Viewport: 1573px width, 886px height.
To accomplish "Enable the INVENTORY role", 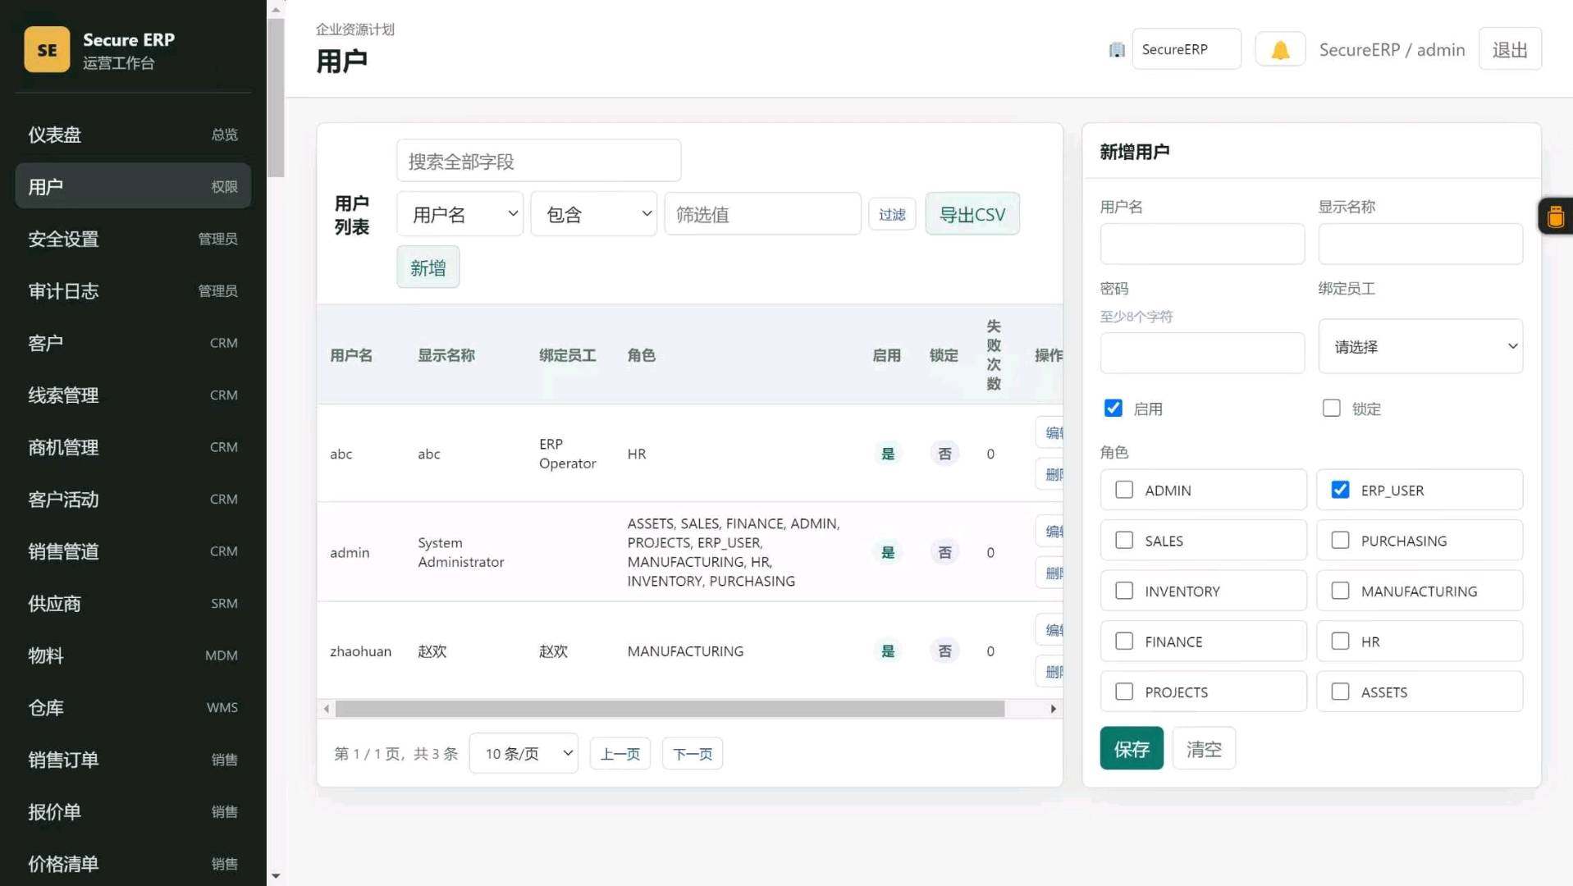I will [x=1124, y=591].
